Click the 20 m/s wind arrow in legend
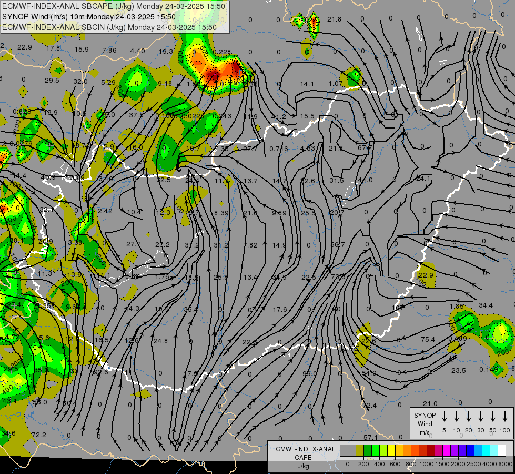 point(469,417)
